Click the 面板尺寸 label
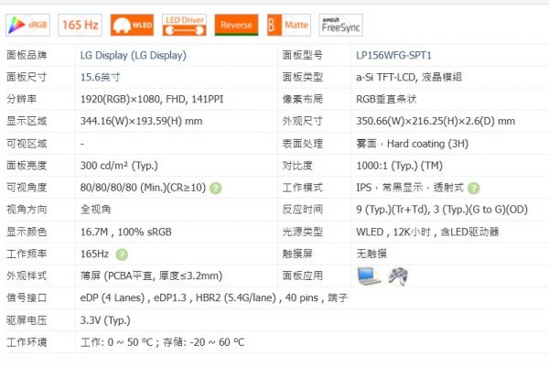 [x=27, y=77]
